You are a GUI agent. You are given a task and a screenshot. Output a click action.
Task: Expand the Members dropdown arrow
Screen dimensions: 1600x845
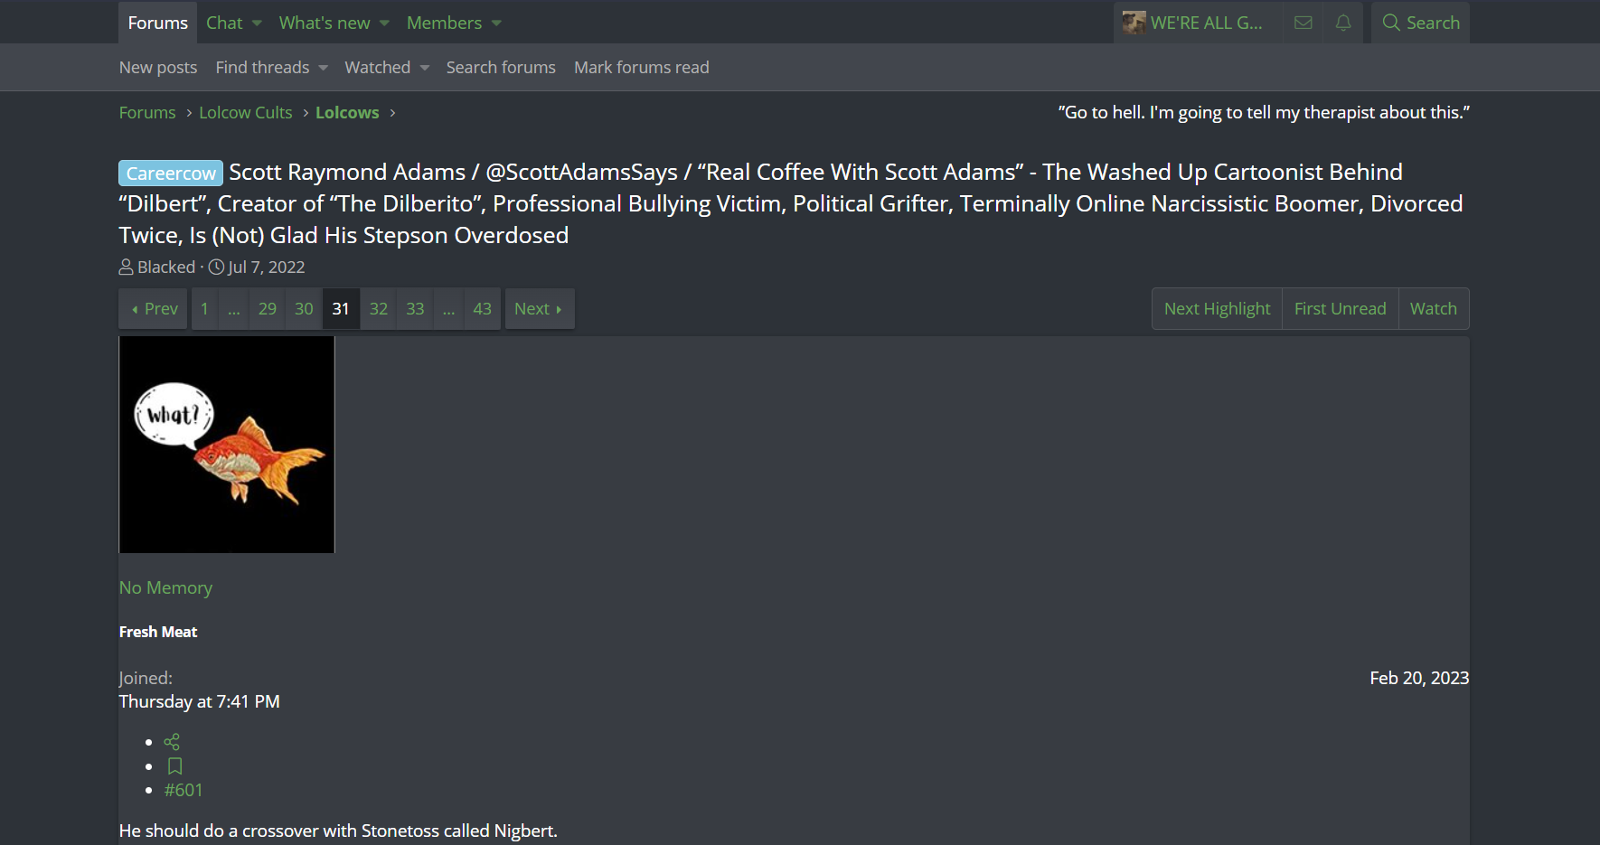click(496, 23)
